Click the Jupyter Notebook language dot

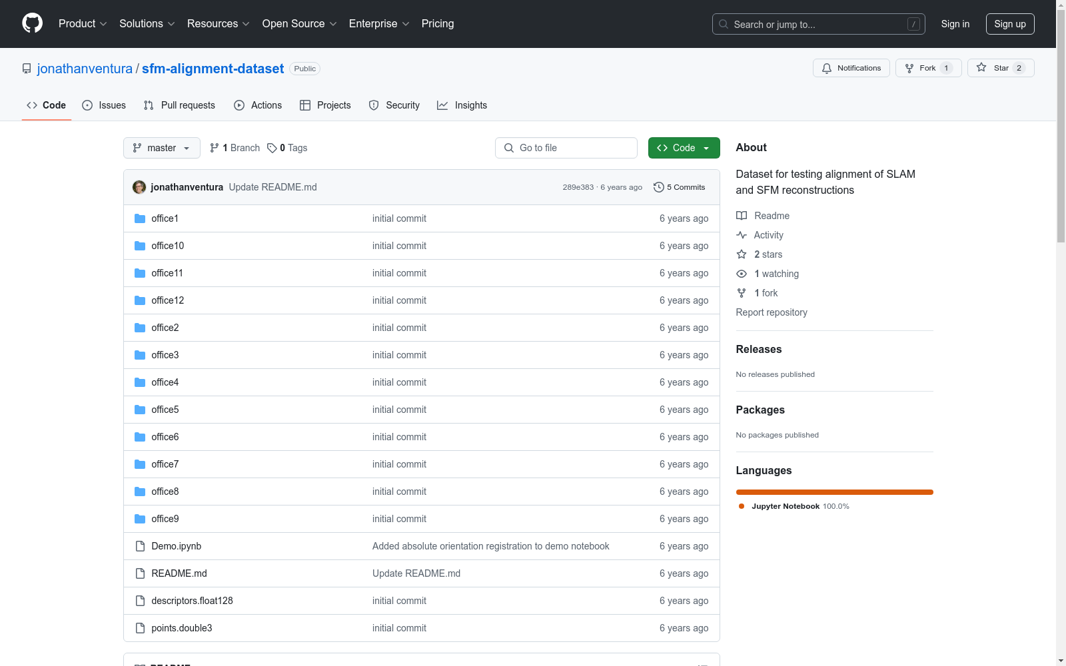pyautogui.click(x=742, y=506)
